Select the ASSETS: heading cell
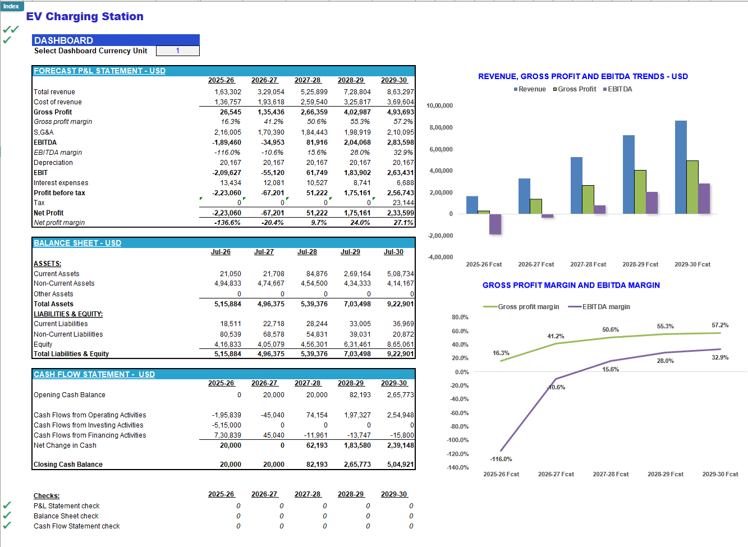748x547 pixels. (x=48, y=264)
